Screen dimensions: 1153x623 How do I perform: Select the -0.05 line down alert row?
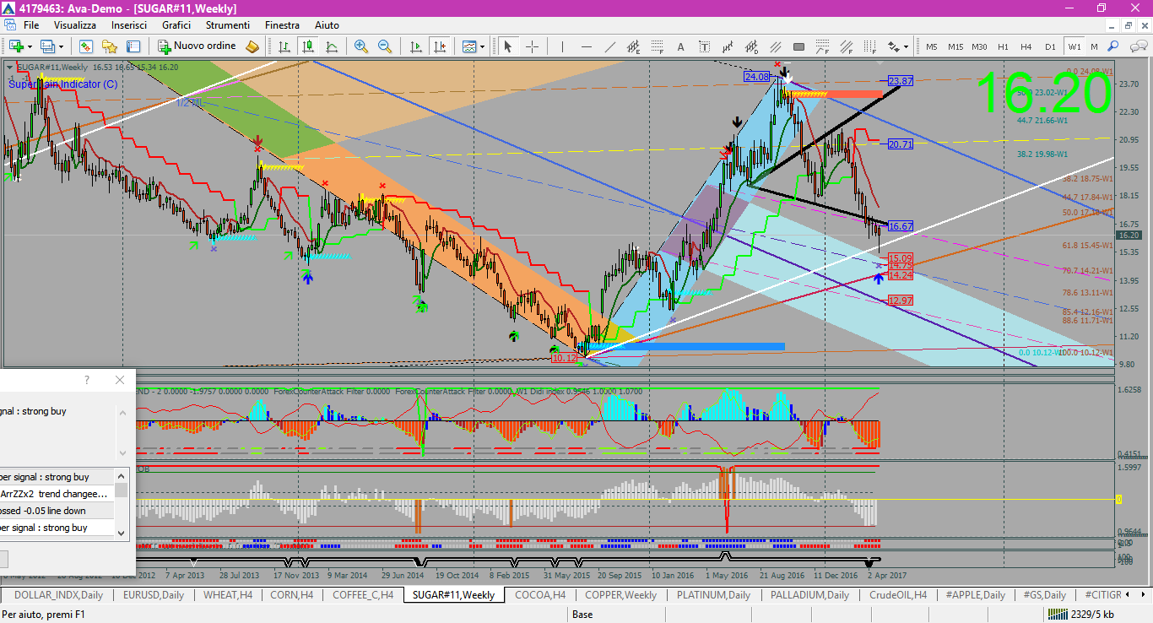click(x=57, y=511)
